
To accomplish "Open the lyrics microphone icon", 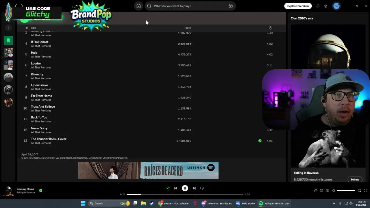I will coord(315,191).
